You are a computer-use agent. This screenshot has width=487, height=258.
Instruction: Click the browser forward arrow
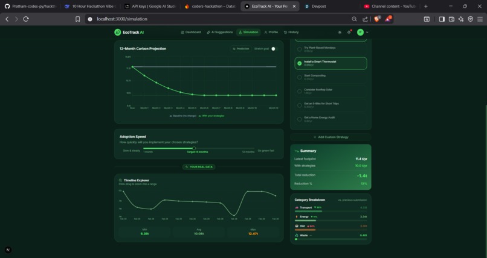pyautogui.click(x=16, y=19)
